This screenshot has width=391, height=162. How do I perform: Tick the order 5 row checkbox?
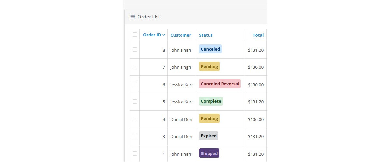(135, 101)
